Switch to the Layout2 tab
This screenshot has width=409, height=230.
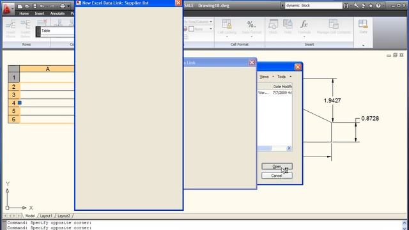(64, 216)
